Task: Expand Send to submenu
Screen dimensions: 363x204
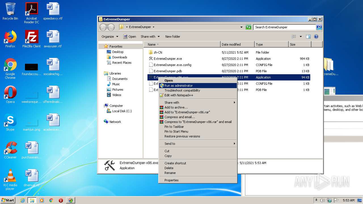Action: coord(198,144)
